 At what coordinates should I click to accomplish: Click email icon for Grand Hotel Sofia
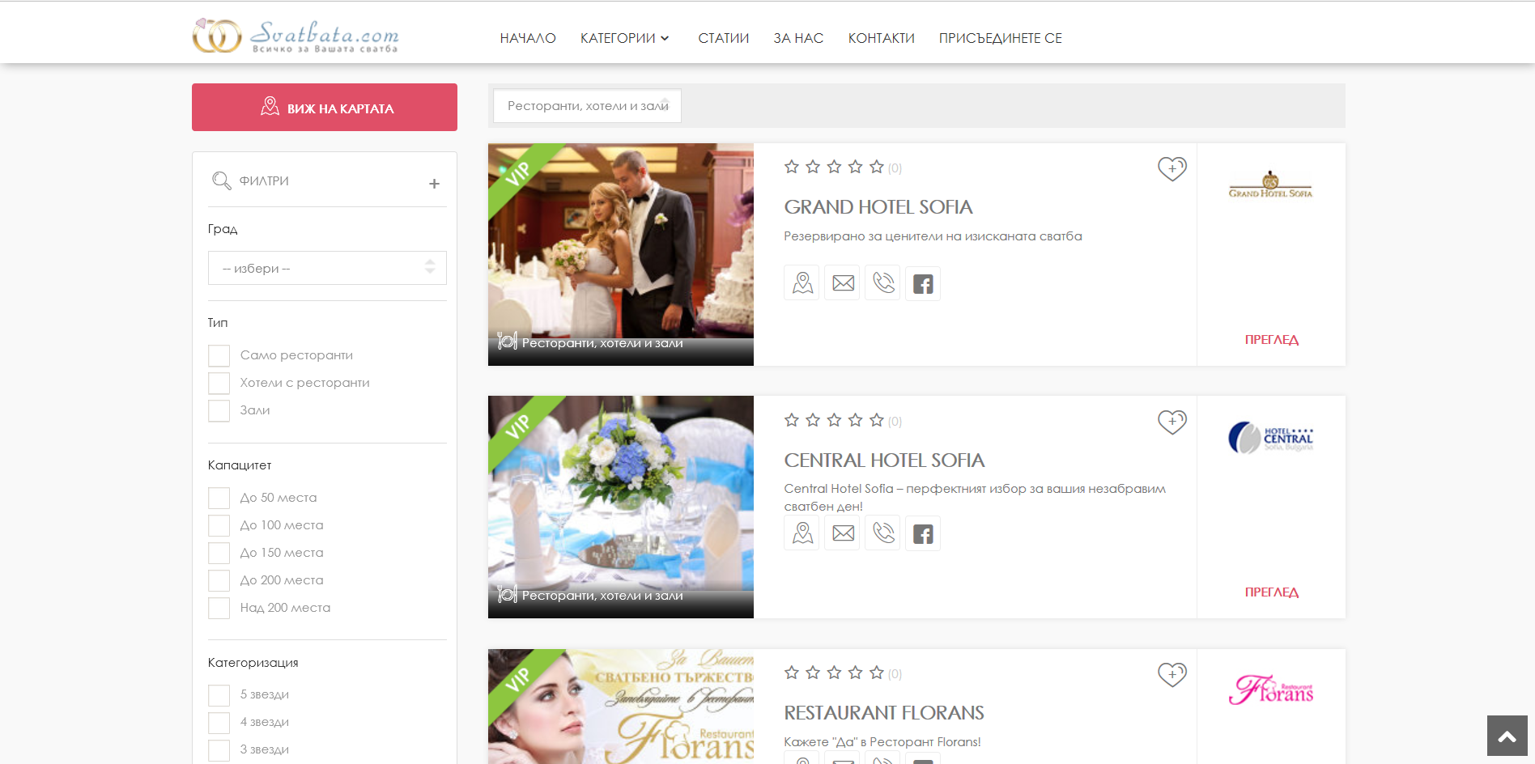pyautogui.click(x=843, y=283)
